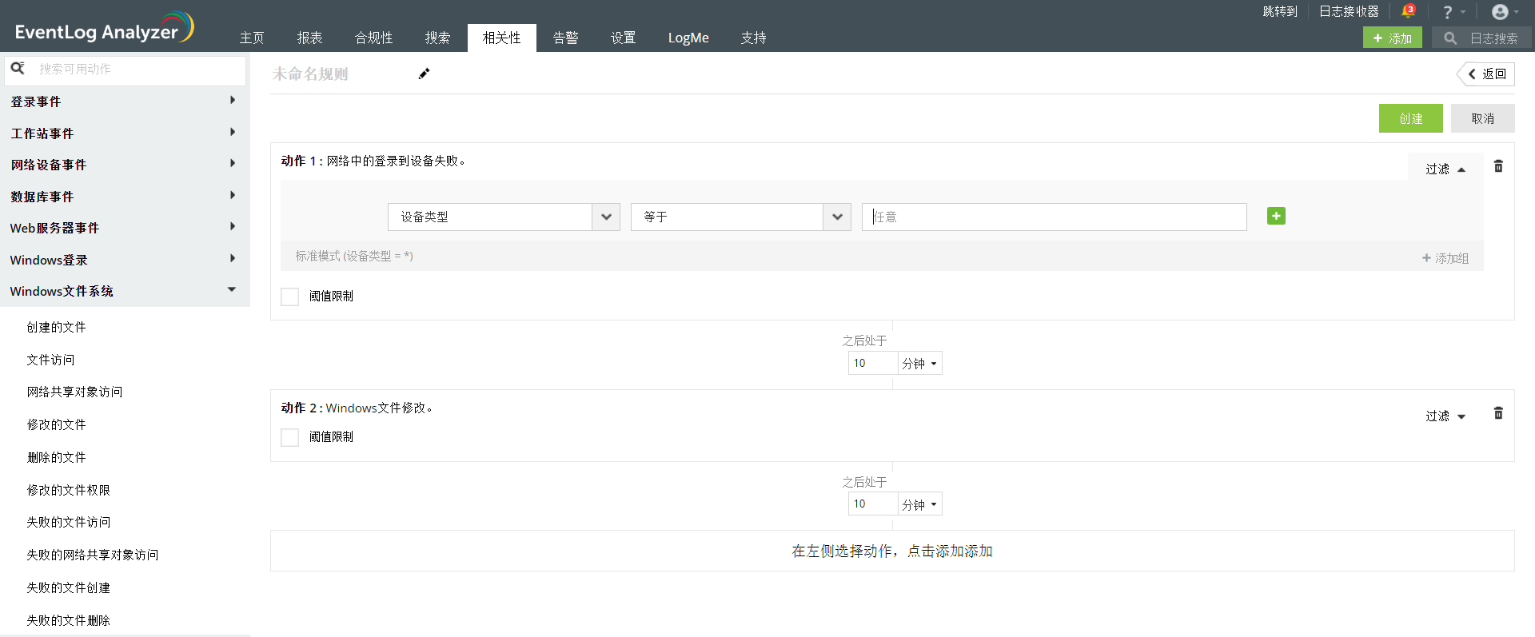Expand the Windows登录 category

coord(125,259)
